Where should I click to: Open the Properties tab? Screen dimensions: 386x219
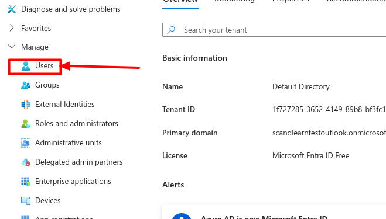(291, 1)
